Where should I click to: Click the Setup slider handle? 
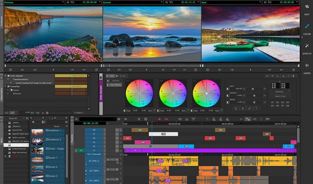click(254, 102)
